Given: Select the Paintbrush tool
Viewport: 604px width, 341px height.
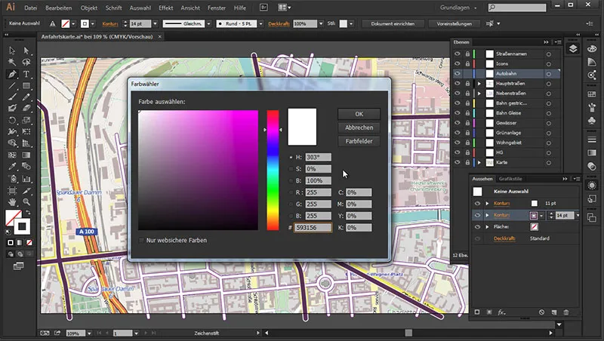Looking at the screenshot, I should click(x=12, y=97).
